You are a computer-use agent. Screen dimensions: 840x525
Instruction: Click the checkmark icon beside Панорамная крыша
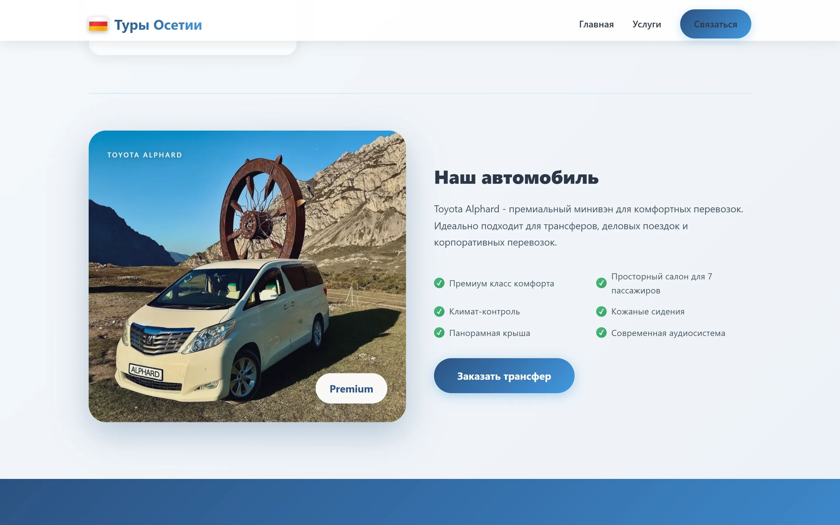tap(439, 332)
